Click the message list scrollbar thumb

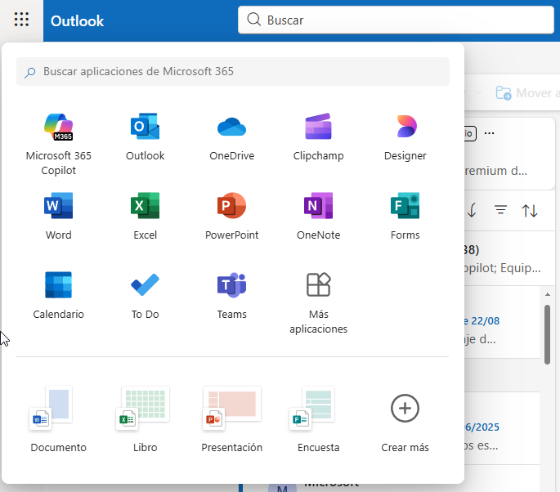[x=547, y=334]
